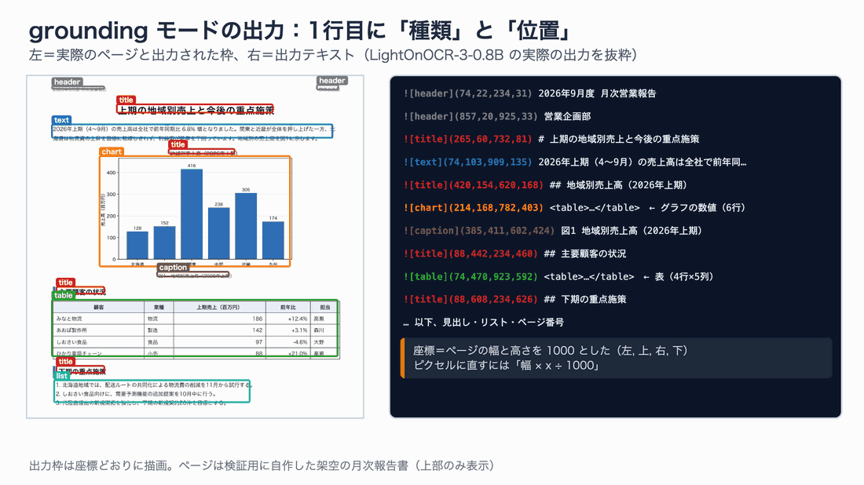This screenshot has width=864, height=485.
Task: Click the output line ![title](420,154,620,168)
Action: (546, 185)
